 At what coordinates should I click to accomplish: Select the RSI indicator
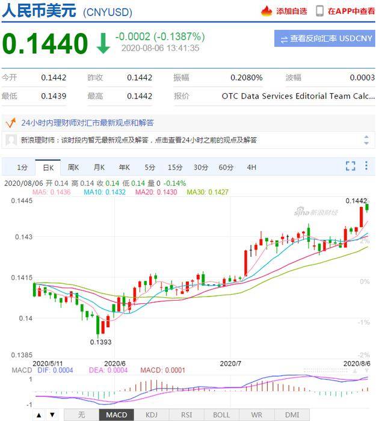[x=186, y=415]
